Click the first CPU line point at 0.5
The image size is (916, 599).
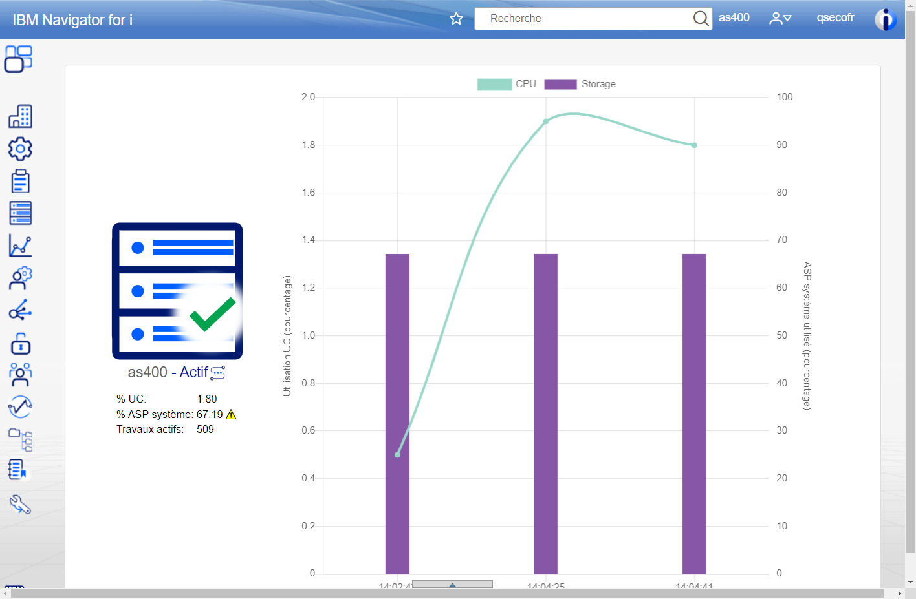pyautogui.click(x=397, y=455)
